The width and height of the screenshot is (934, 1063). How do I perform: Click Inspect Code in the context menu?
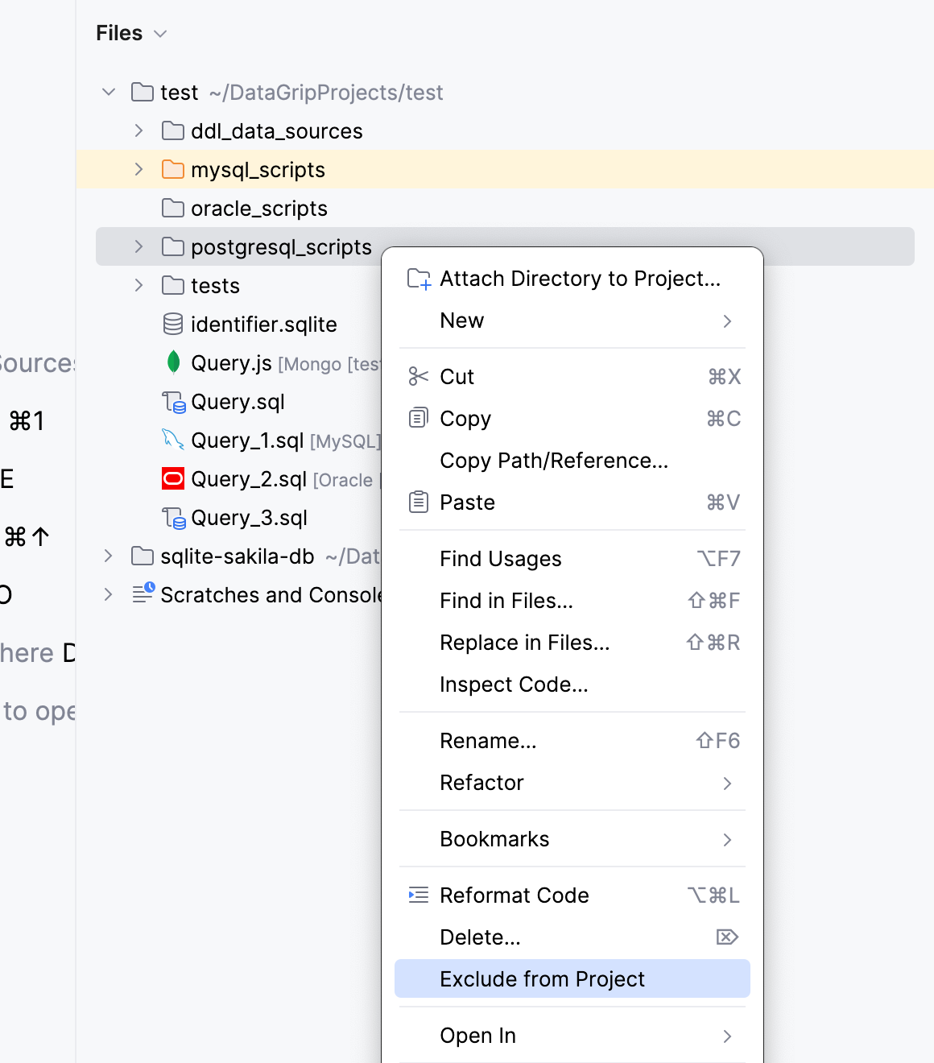tap(514, 684)
